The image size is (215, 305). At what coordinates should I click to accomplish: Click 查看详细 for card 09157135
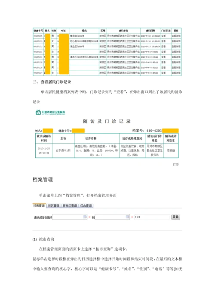176,36
